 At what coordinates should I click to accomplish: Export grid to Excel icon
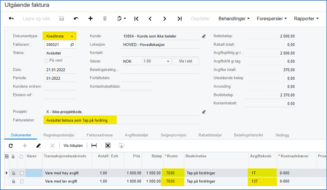108,146
